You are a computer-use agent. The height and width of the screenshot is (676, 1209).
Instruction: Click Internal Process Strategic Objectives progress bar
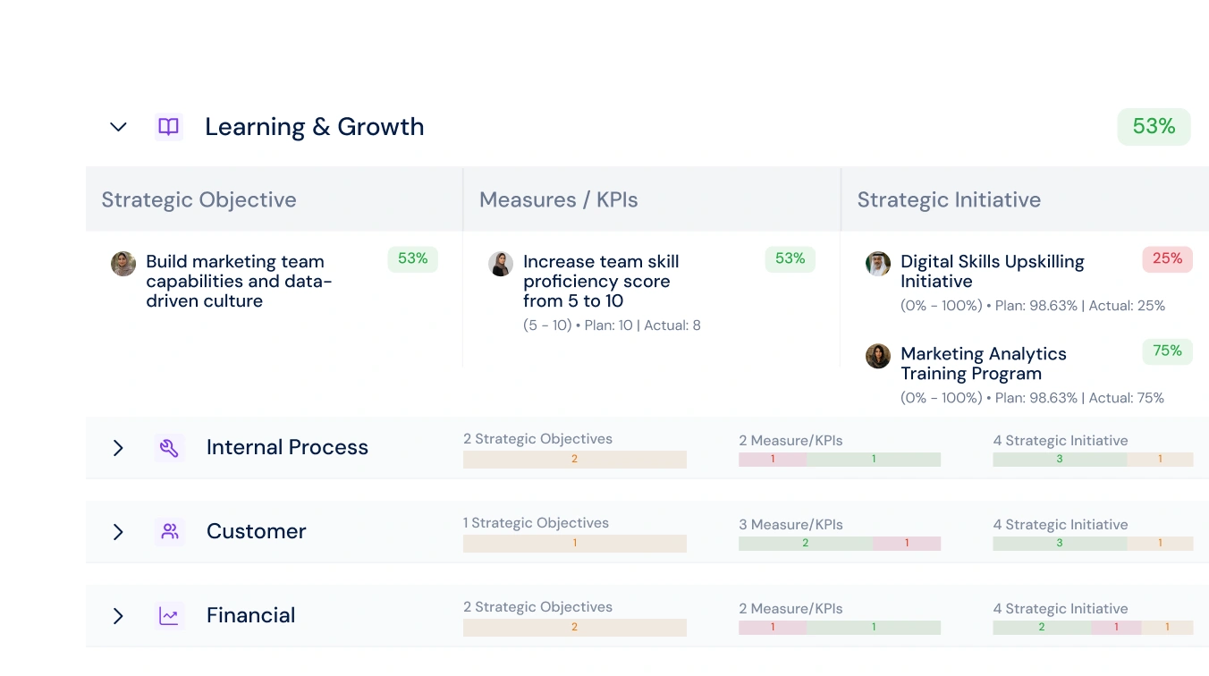(x=575, y=460)
